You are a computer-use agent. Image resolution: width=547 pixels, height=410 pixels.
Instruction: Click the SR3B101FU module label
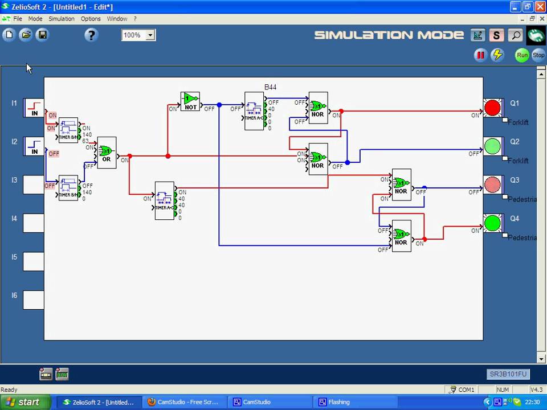click(x=508, y=374)
